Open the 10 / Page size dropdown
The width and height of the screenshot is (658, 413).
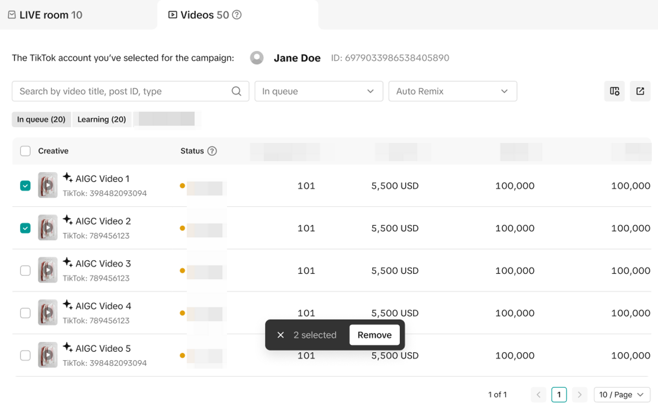[622, 394]
